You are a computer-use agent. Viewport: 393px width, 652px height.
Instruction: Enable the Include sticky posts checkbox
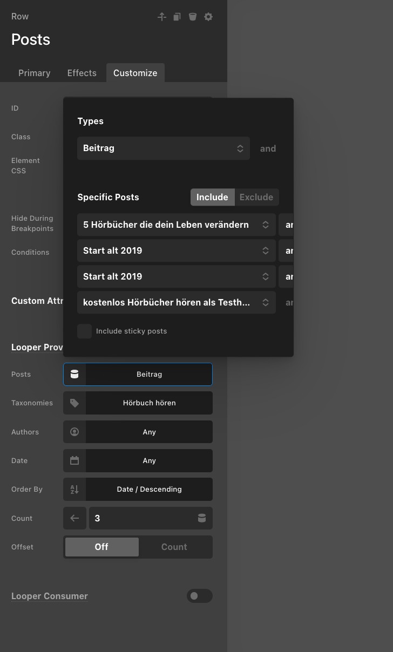coord(84,331)
